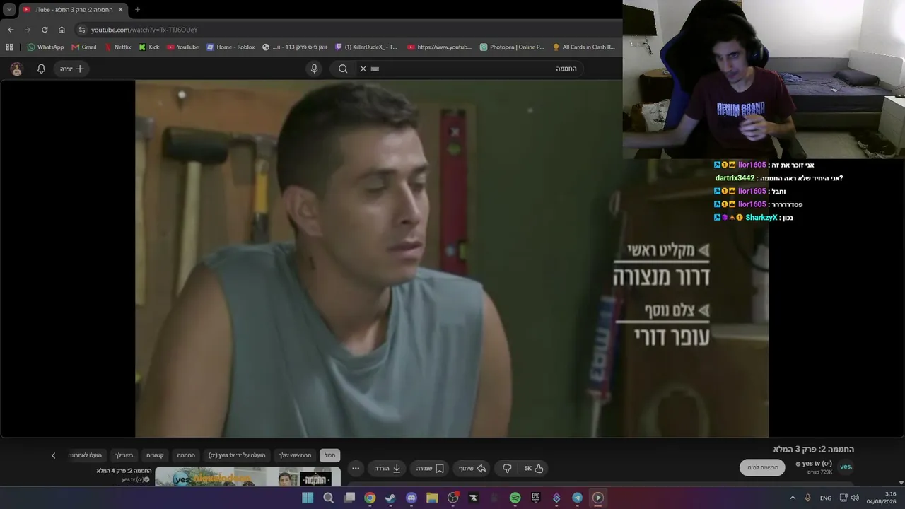The image size is (905, 509).
Task: Open Steam from the taskbar
Action: 390,498
